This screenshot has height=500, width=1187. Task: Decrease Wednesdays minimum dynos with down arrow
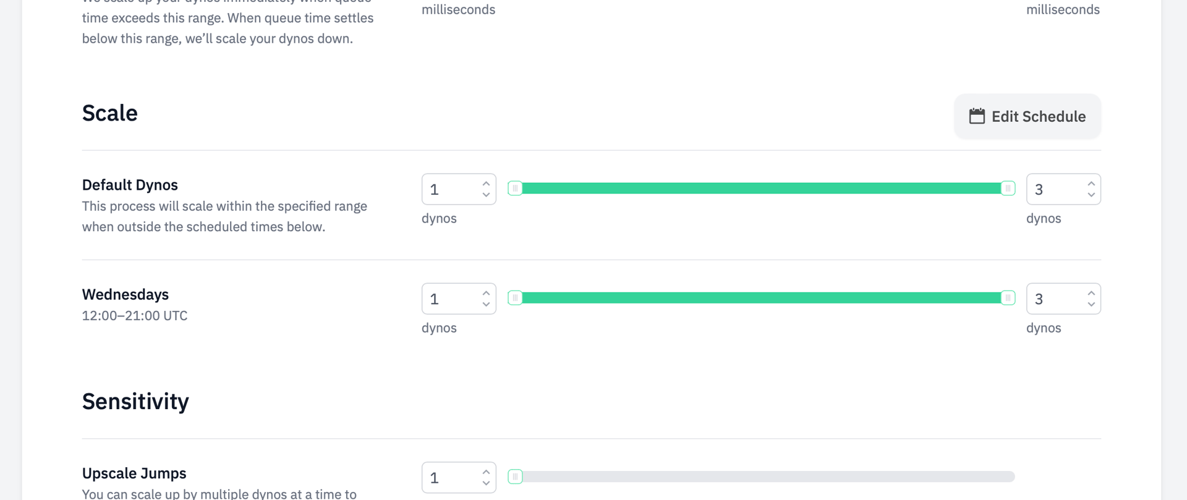[x=486, y=304]
